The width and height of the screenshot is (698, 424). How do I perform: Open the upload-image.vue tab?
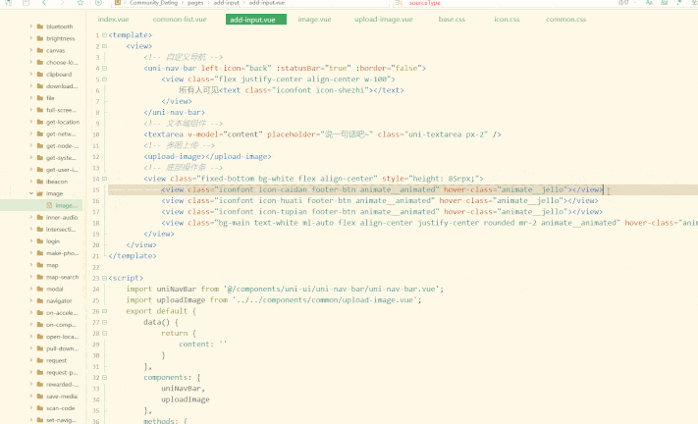tap(383, 19)
